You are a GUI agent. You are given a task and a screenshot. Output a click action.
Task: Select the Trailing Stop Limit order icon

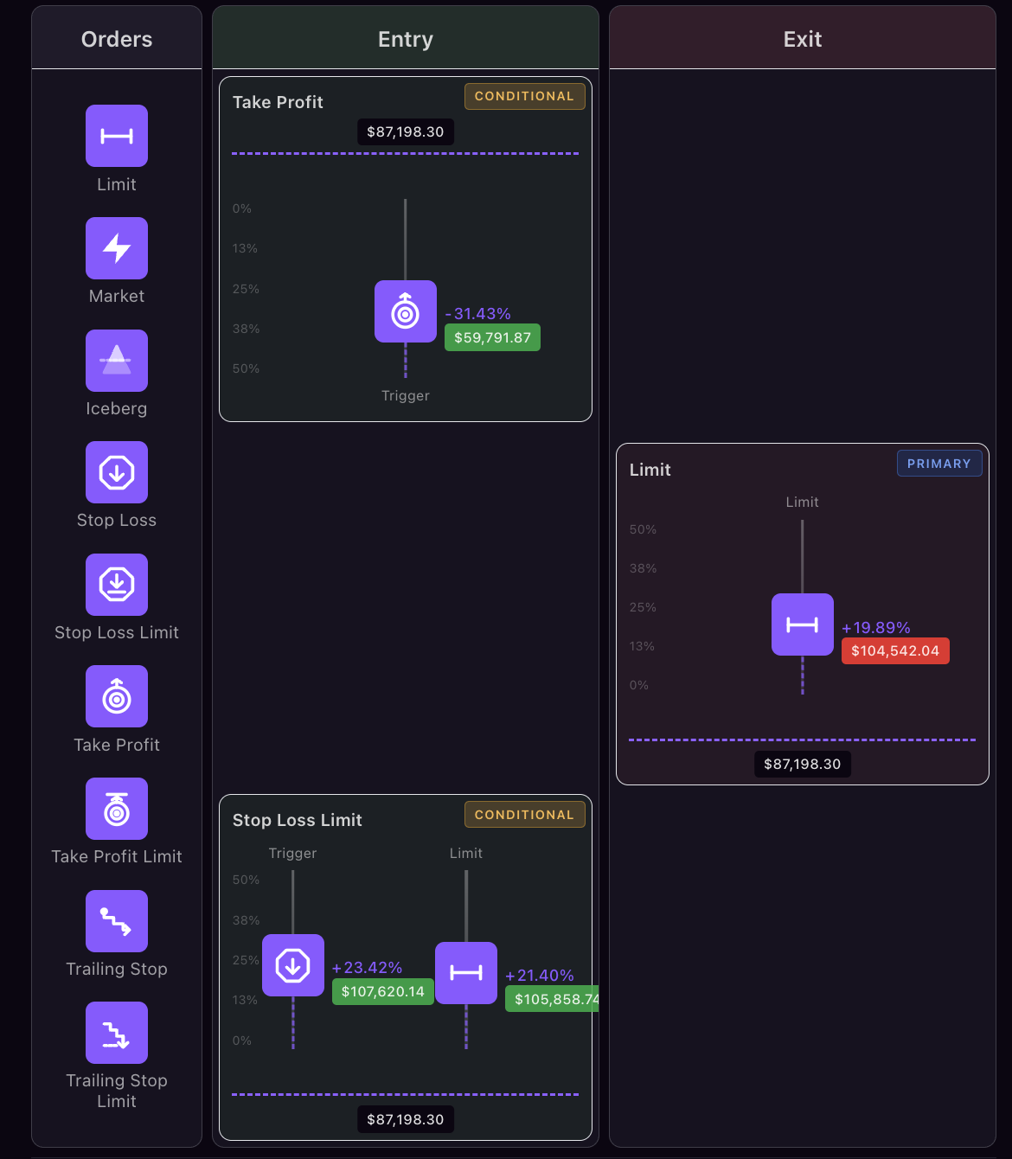click(x=117, y=1033)
